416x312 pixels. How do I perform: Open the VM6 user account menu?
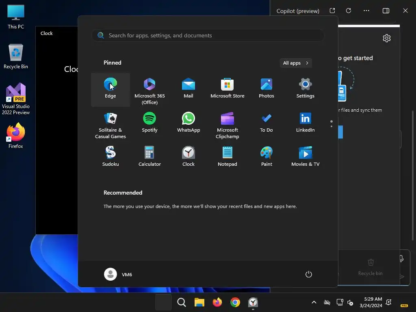(x=118, y=274)
